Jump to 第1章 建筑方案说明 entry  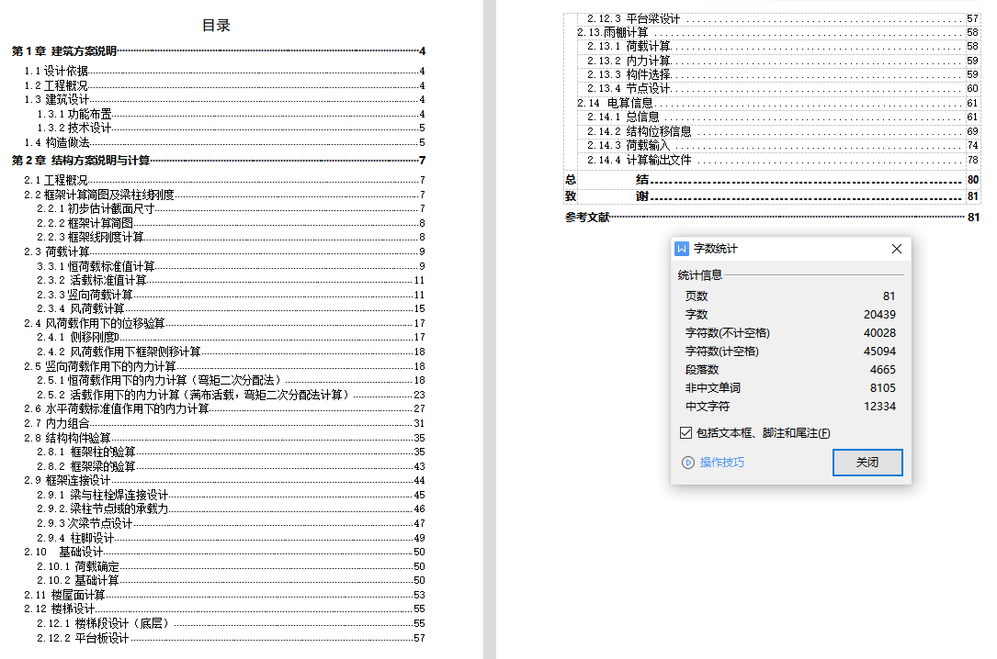tap(218, 50)
